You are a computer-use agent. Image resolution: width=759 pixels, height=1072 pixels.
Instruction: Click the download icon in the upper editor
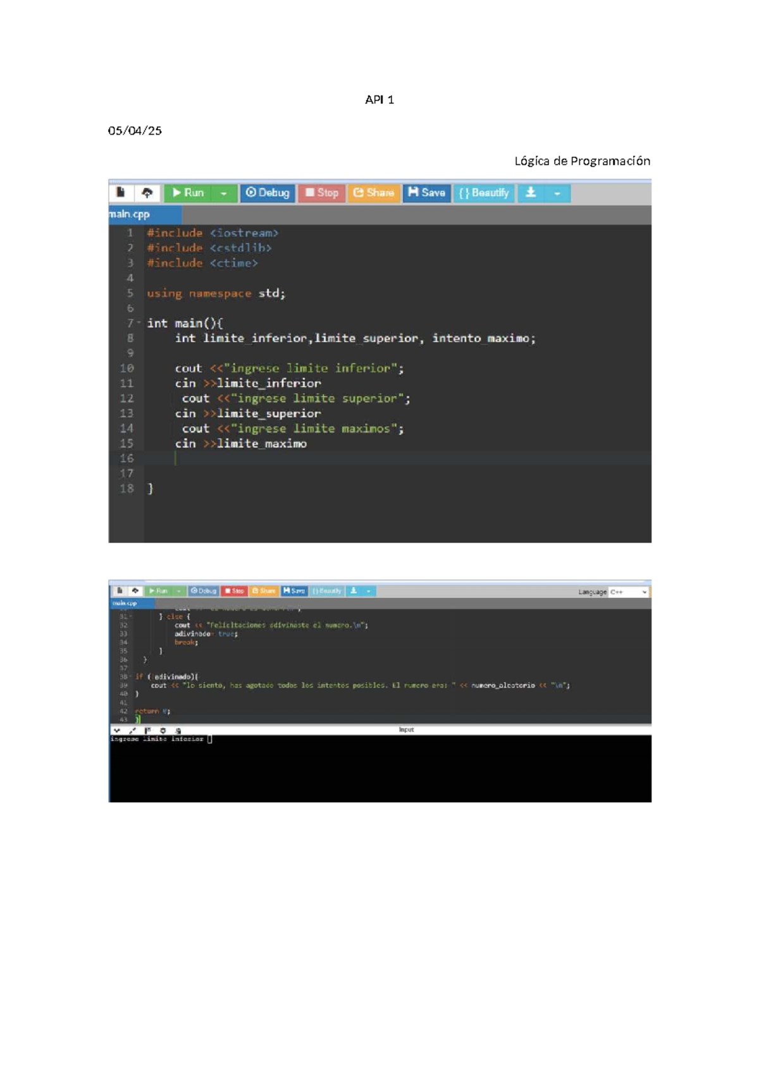tap(531, 193)
